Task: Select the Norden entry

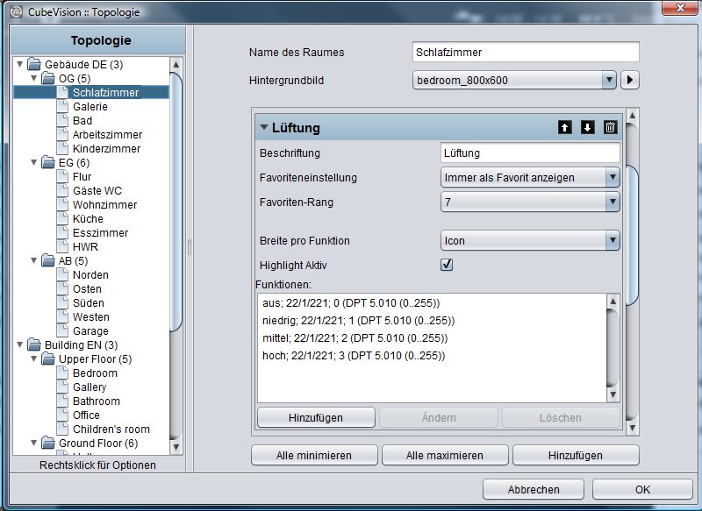Action: coord(90,274)
